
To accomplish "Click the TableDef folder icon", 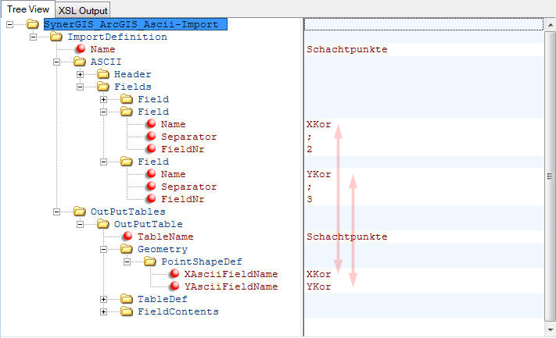I will coord(126,299).
